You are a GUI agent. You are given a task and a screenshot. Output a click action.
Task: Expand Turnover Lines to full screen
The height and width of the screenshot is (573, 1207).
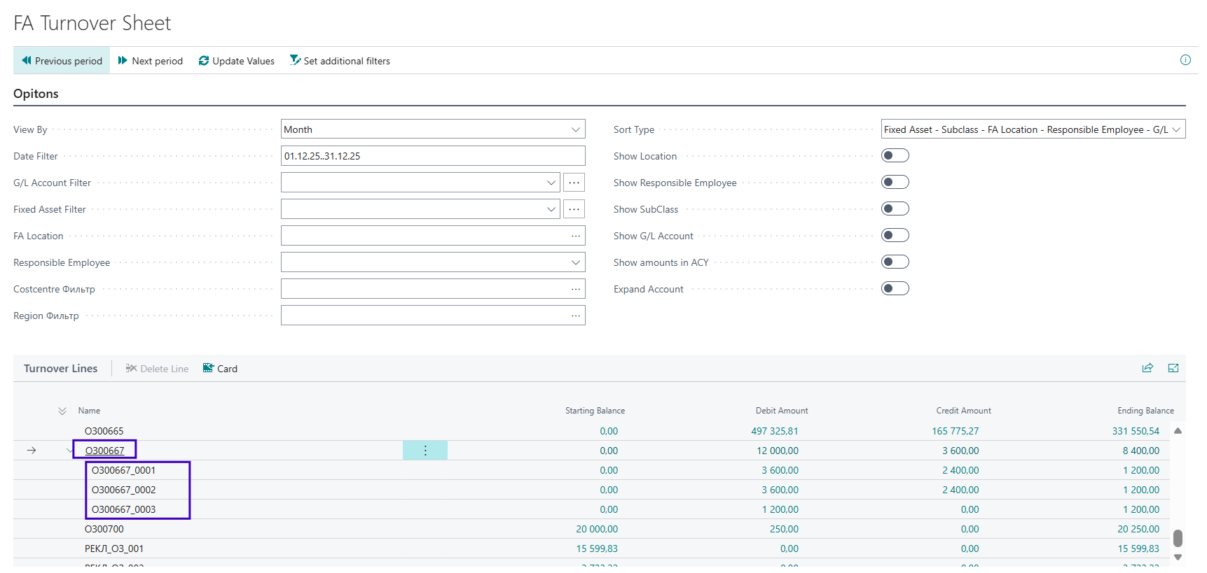tap(1173, 368)
